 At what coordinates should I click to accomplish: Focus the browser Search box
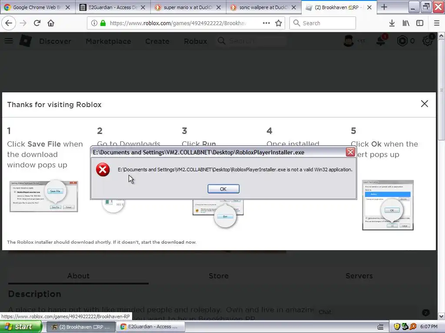coord(323,23)
